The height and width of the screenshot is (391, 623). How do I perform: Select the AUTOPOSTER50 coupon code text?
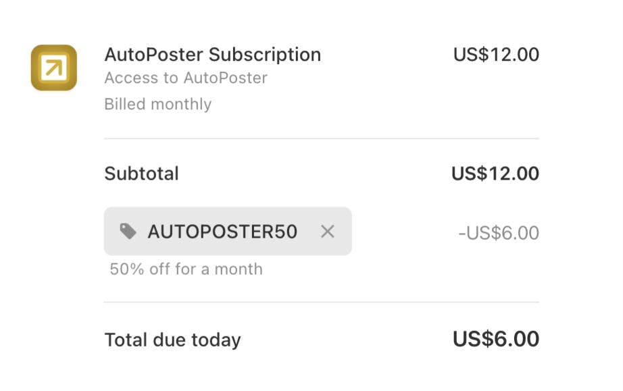[x=222, y=232]
